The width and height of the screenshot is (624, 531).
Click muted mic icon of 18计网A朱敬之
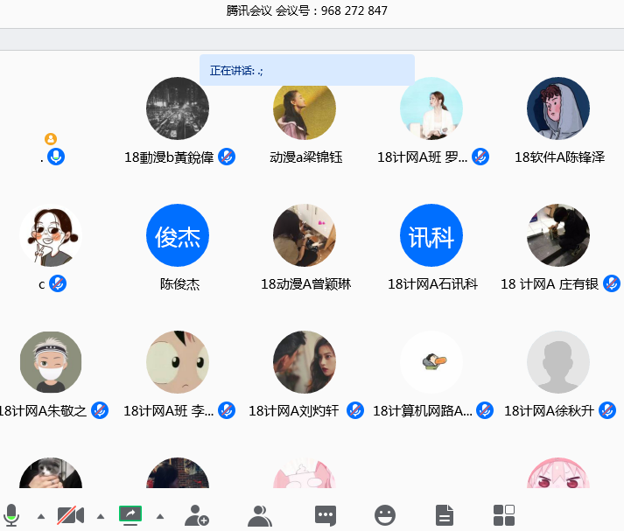click(x=100, y=410)
